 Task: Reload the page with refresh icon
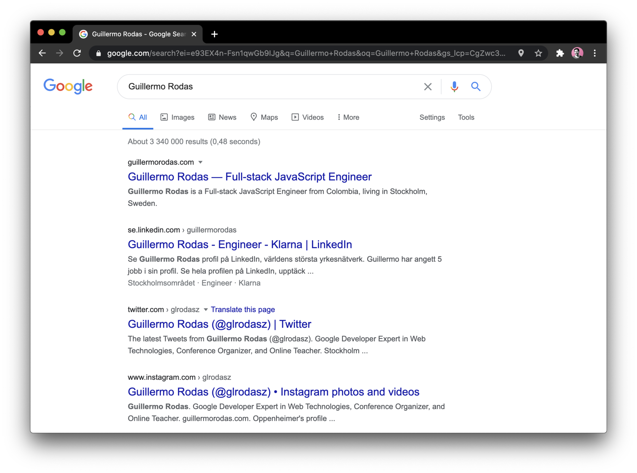point(77,53)
